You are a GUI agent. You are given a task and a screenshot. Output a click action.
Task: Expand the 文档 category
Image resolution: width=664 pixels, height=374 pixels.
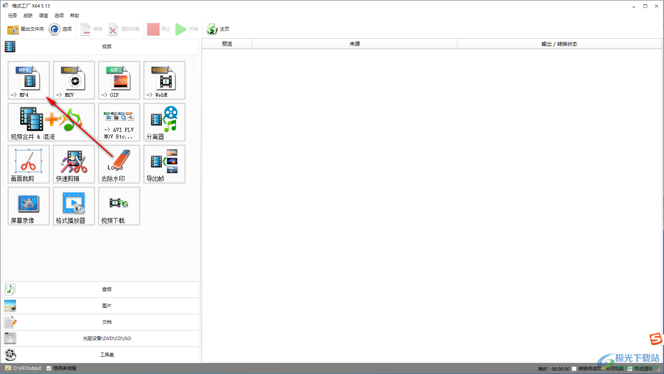[101, 322]
